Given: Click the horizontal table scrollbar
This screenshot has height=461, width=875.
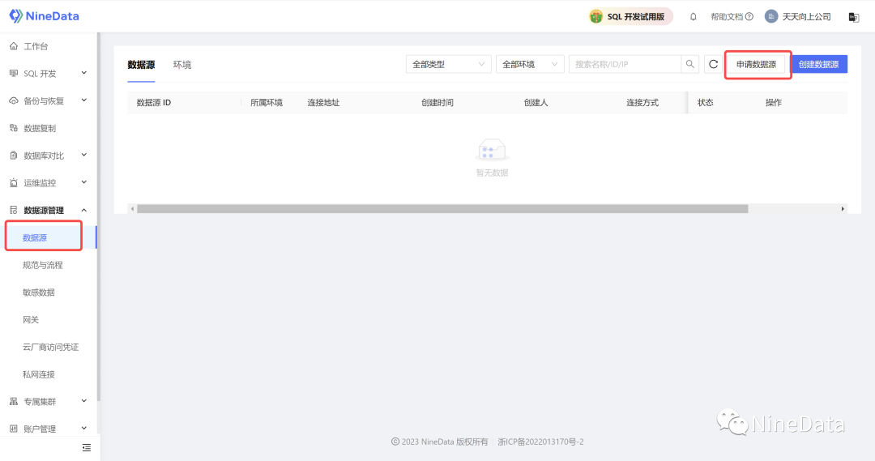Looking at the screenshot, I should point(442,209).
